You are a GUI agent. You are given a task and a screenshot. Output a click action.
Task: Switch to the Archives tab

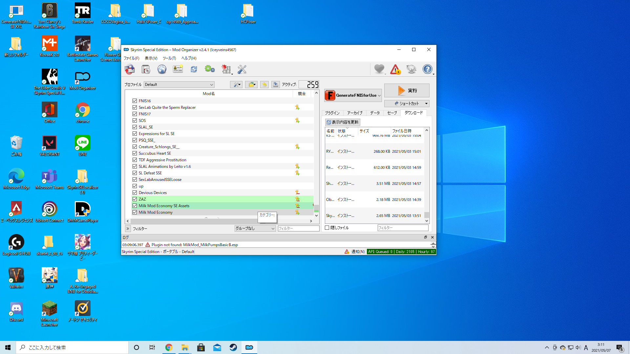[355, 113]
